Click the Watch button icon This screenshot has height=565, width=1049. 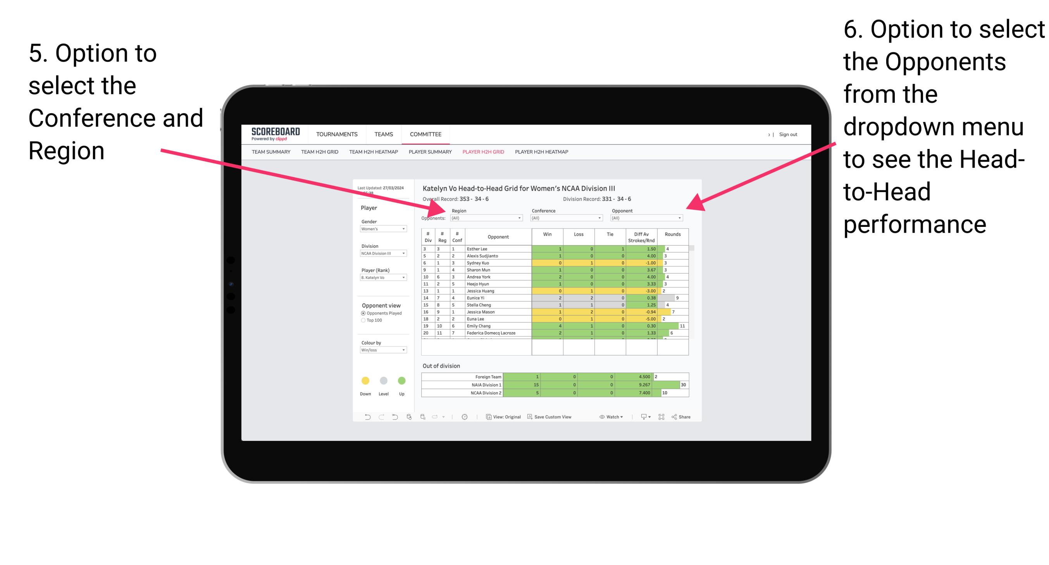tap(599, 418)
